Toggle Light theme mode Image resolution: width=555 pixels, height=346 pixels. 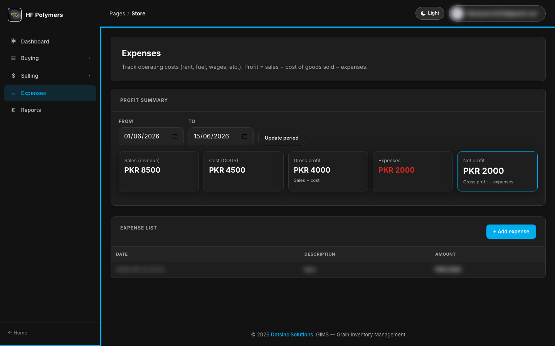point(430,13)
